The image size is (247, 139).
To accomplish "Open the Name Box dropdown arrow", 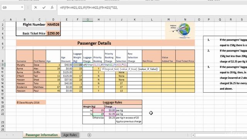I will click(x=22, y=7).
